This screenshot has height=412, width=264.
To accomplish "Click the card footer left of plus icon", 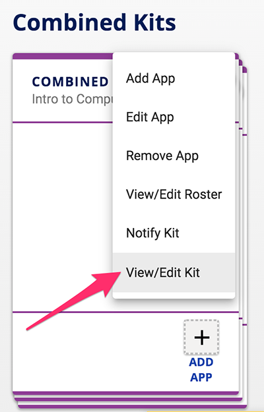I will click(x=97, y=352).
